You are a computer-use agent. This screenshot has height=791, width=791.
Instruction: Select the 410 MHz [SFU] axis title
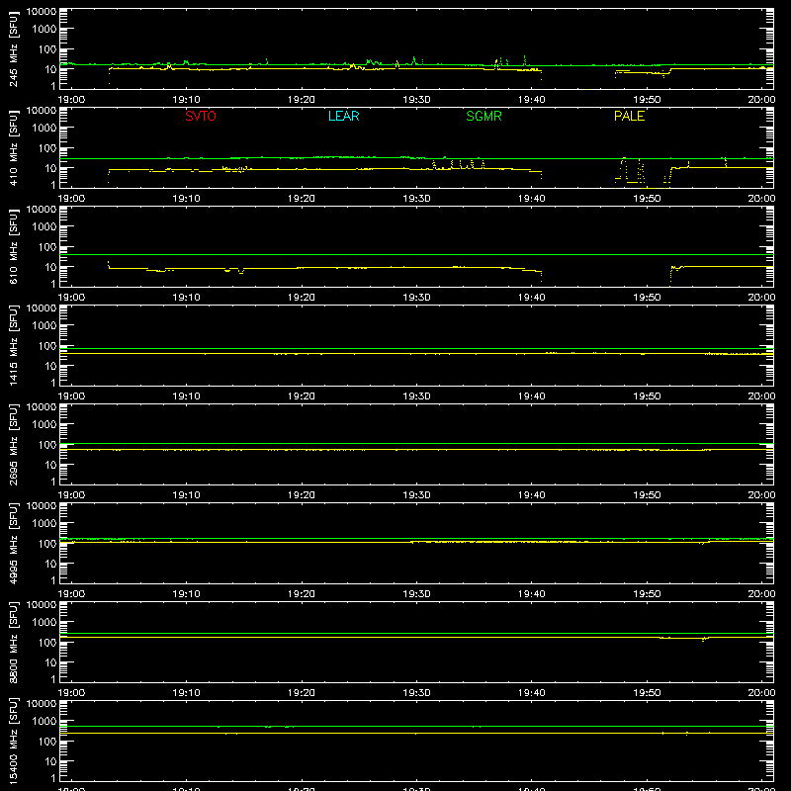click(13, 147)
